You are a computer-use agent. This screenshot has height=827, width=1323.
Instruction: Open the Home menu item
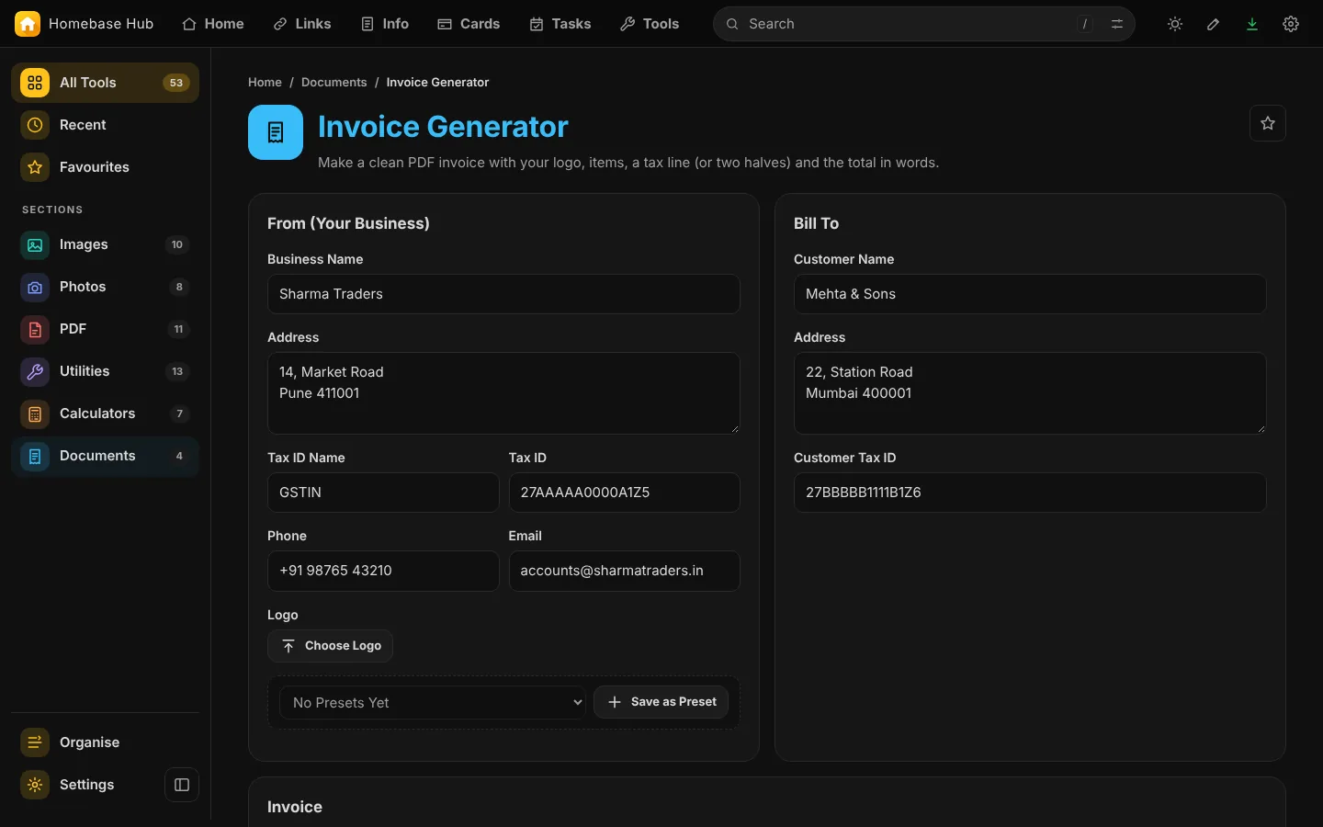click(x=213, y=24)
